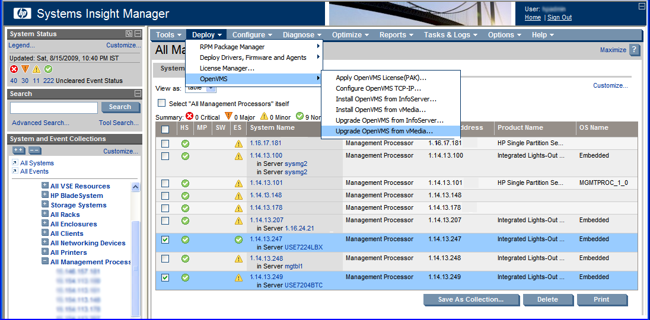
Task: Expand the All Enclosures tree node
Action: click(45, 223)
